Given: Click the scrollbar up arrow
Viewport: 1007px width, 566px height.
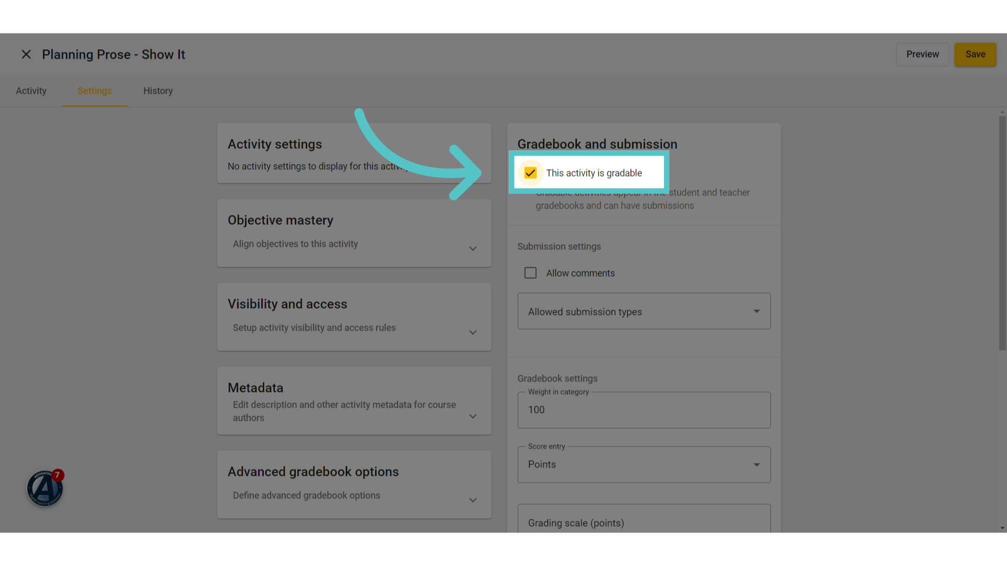Looking at the screenshot, I should (1002, 112).
